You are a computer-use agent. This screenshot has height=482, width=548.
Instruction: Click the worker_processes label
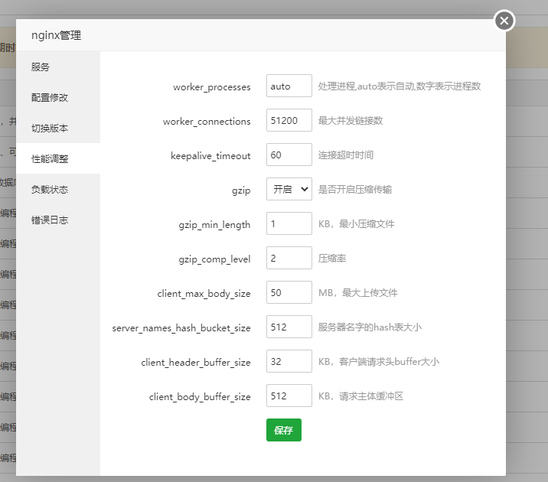click(x=212, y=86)
